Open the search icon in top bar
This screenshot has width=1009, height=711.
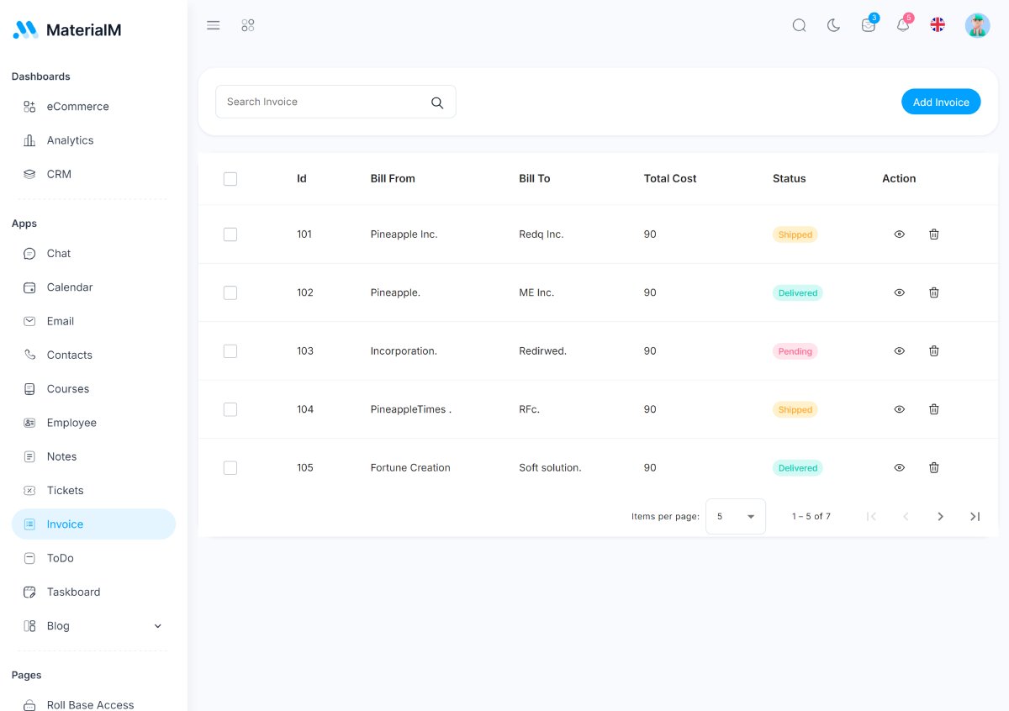click(799, 25)
